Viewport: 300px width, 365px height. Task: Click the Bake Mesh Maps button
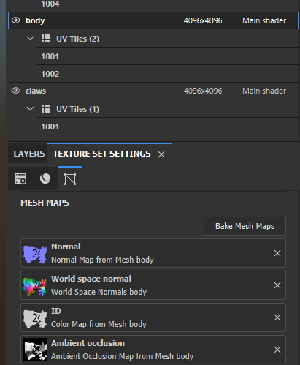tap(245, 226)
